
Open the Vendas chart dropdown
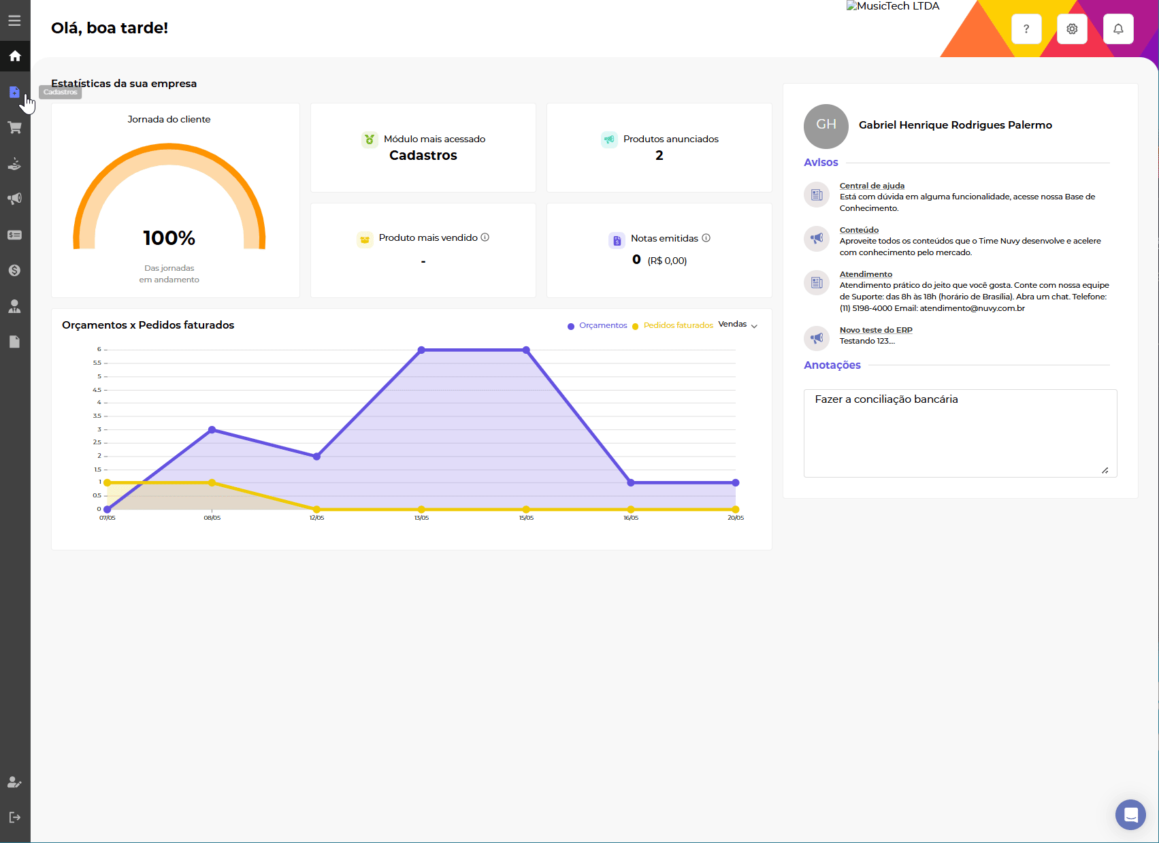[738, 325]
